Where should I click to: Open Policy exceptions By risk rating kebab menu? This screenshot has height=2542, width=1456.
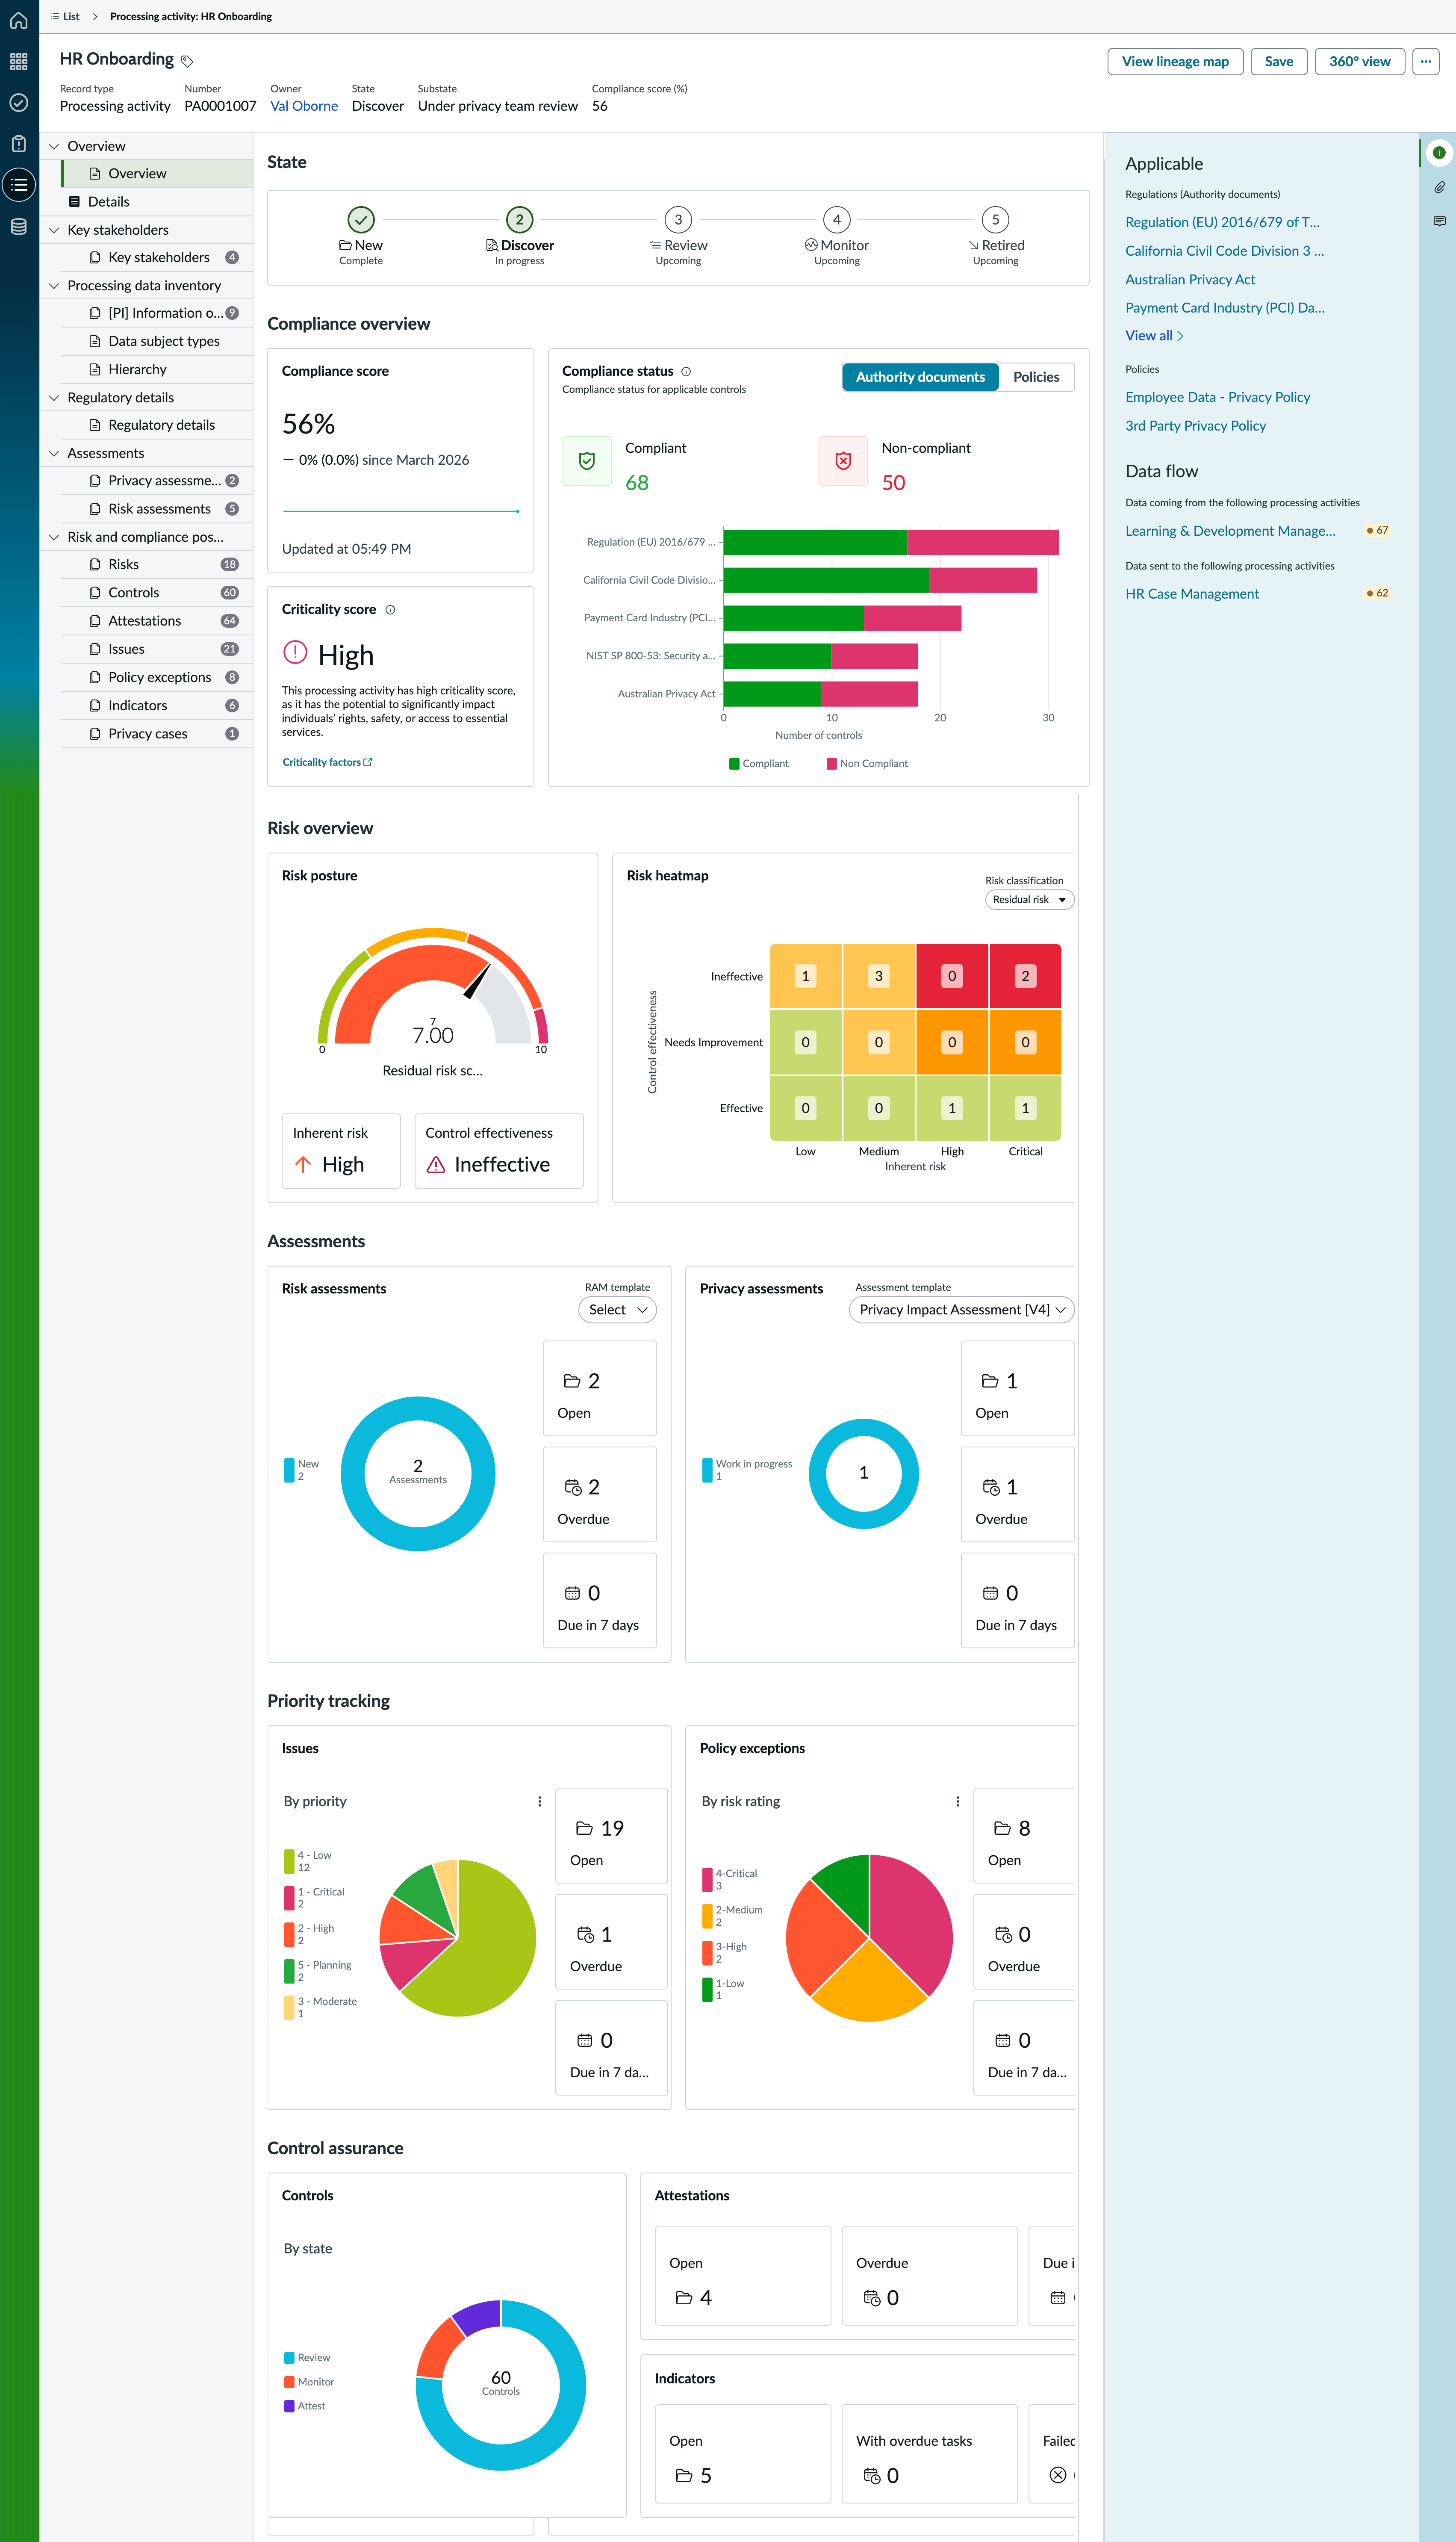(958, 1801)
